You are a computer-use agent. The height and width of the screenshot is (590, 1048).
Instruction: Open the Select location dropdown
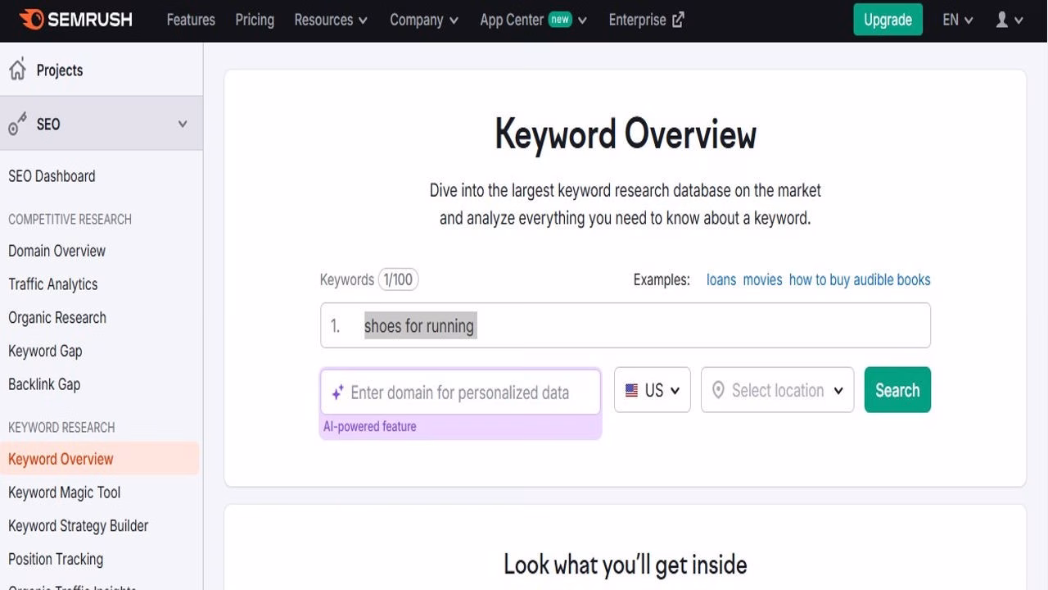[x=778, y=390]
